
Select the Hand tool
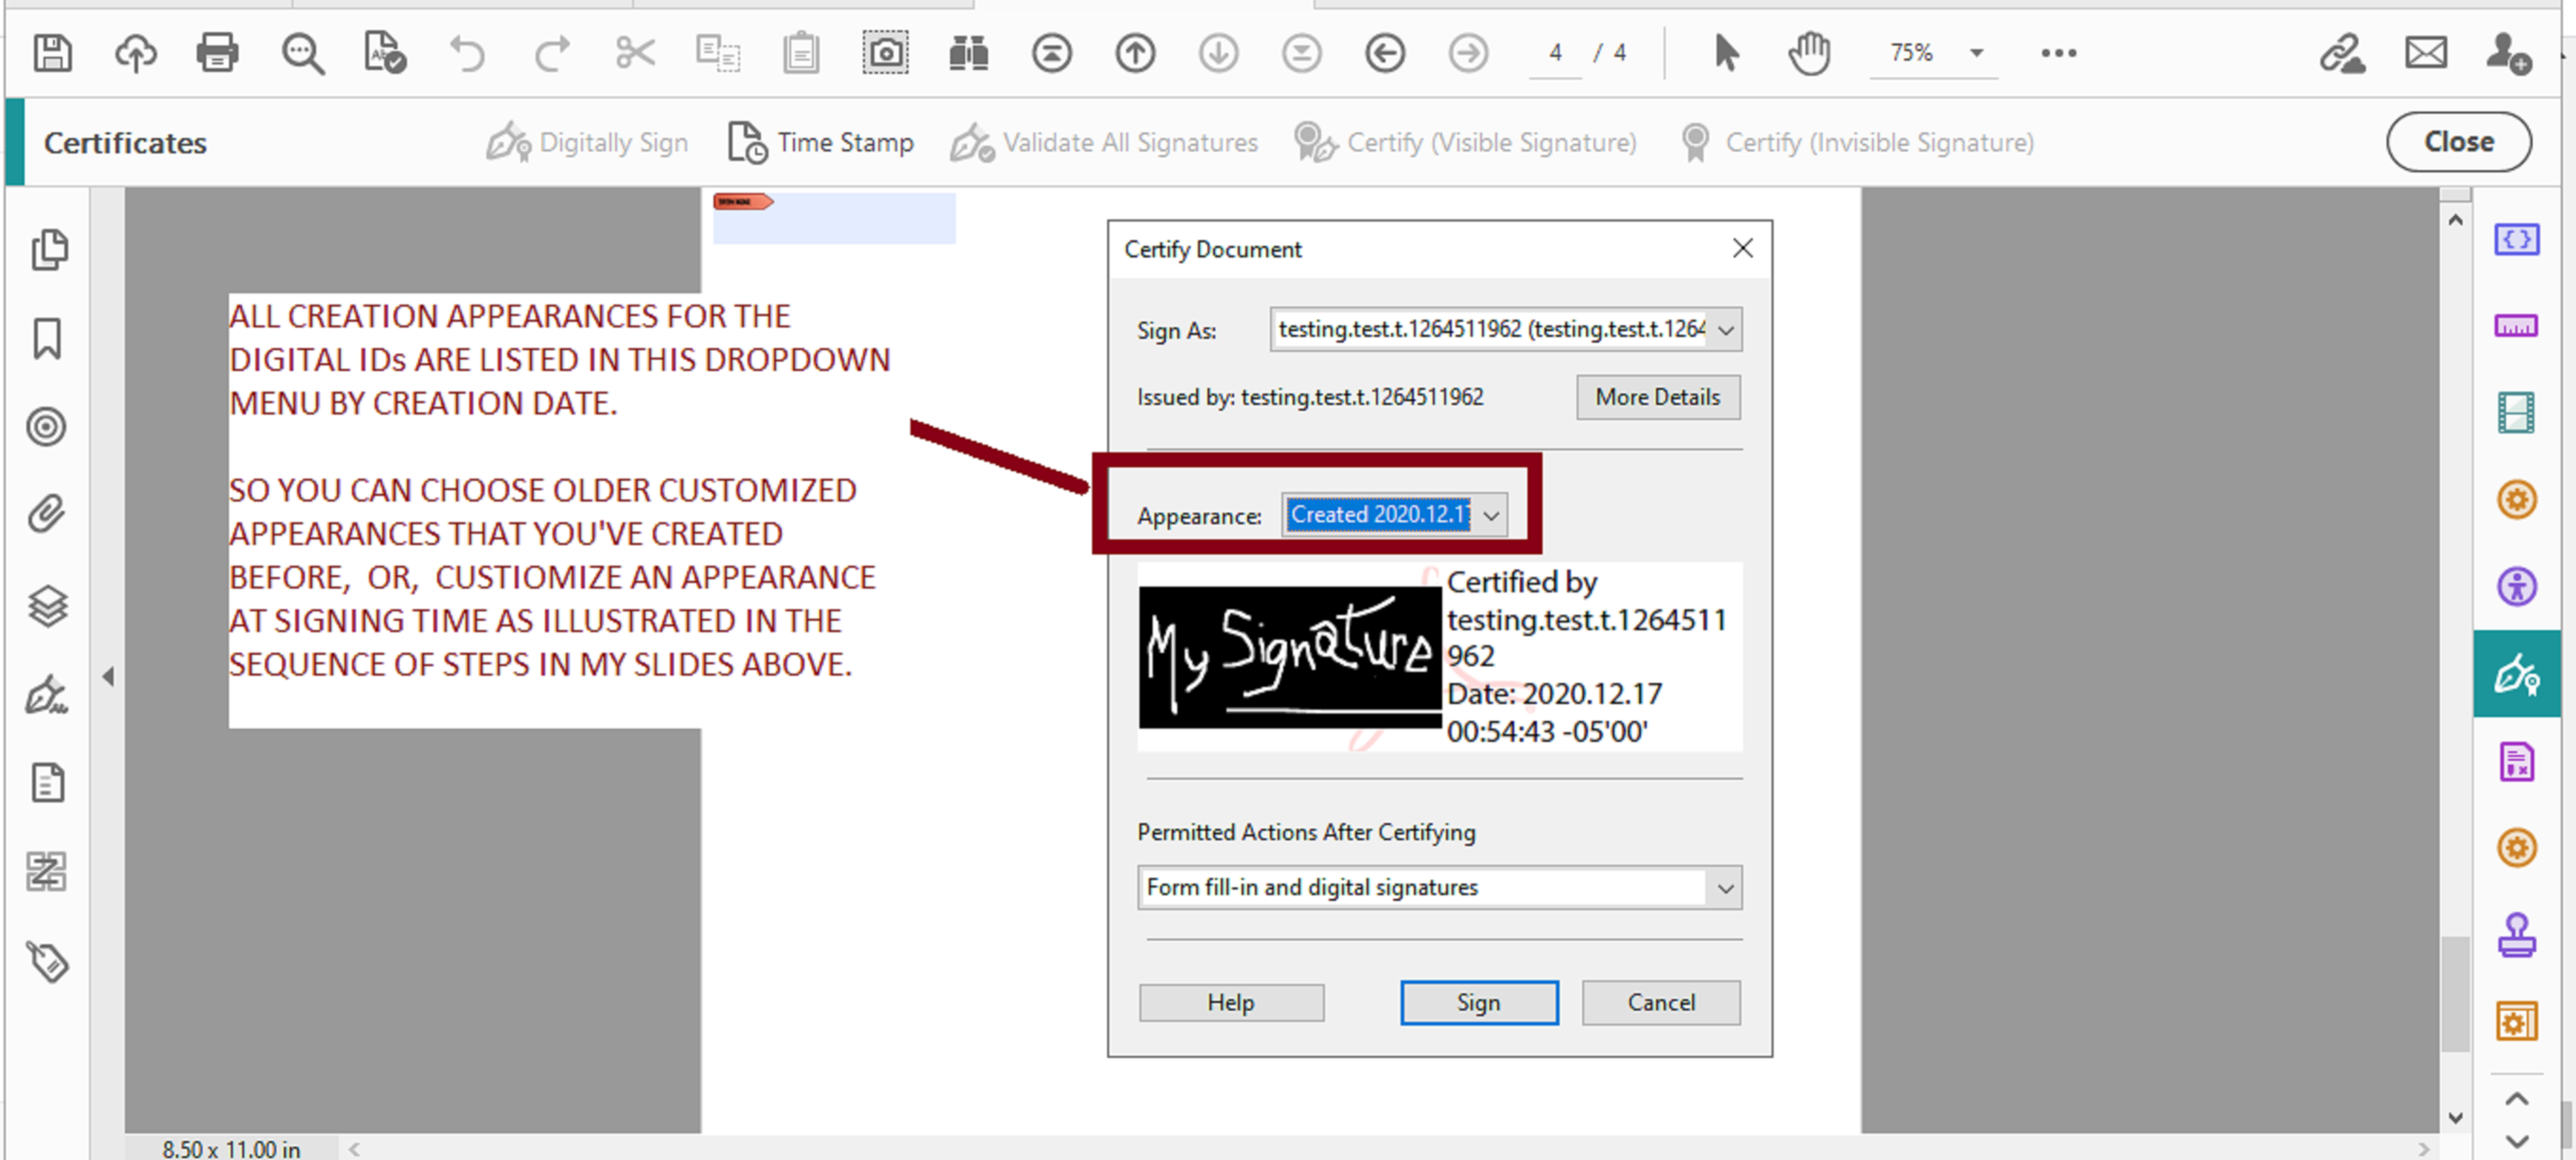click(1808, 53)
